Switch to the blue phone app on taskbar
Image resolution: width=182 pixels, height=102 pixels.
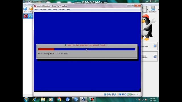[x=76, y=99]
